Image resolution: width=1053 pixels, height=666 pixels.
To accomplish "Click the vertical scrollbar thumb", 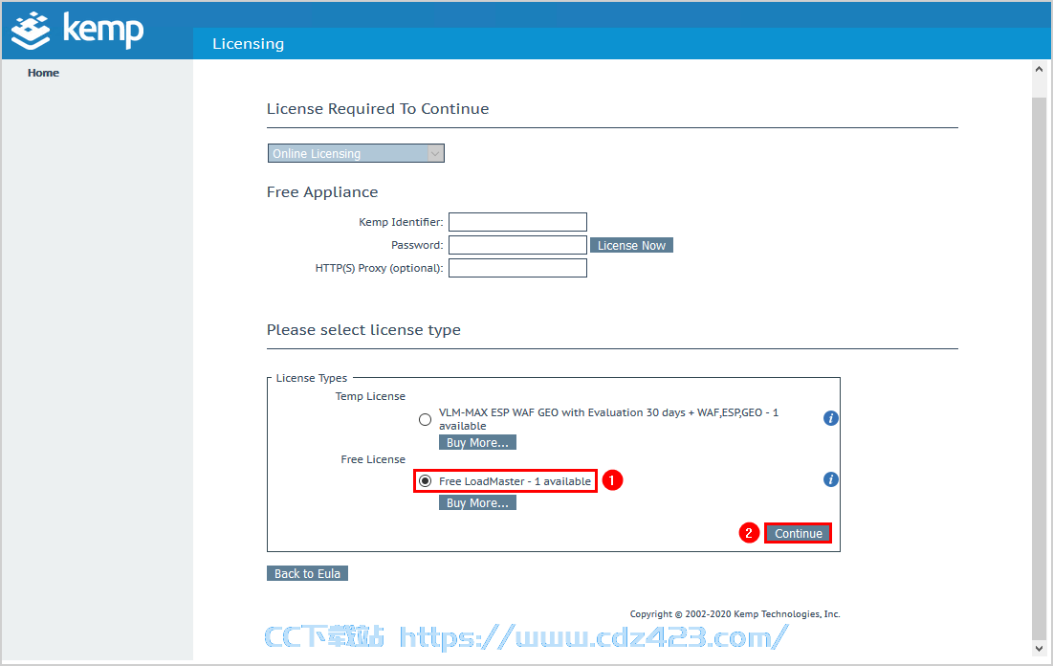I will [x=1039, y=368].
